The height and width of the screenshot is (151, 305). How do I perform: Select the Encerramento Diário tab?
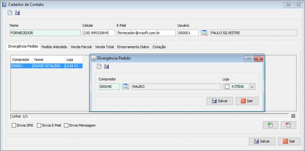coord(133,47)
